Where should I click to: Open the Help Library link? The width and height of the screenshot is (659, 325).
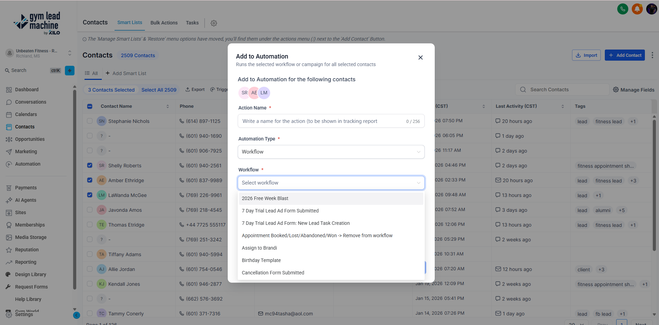coord(28,299)
